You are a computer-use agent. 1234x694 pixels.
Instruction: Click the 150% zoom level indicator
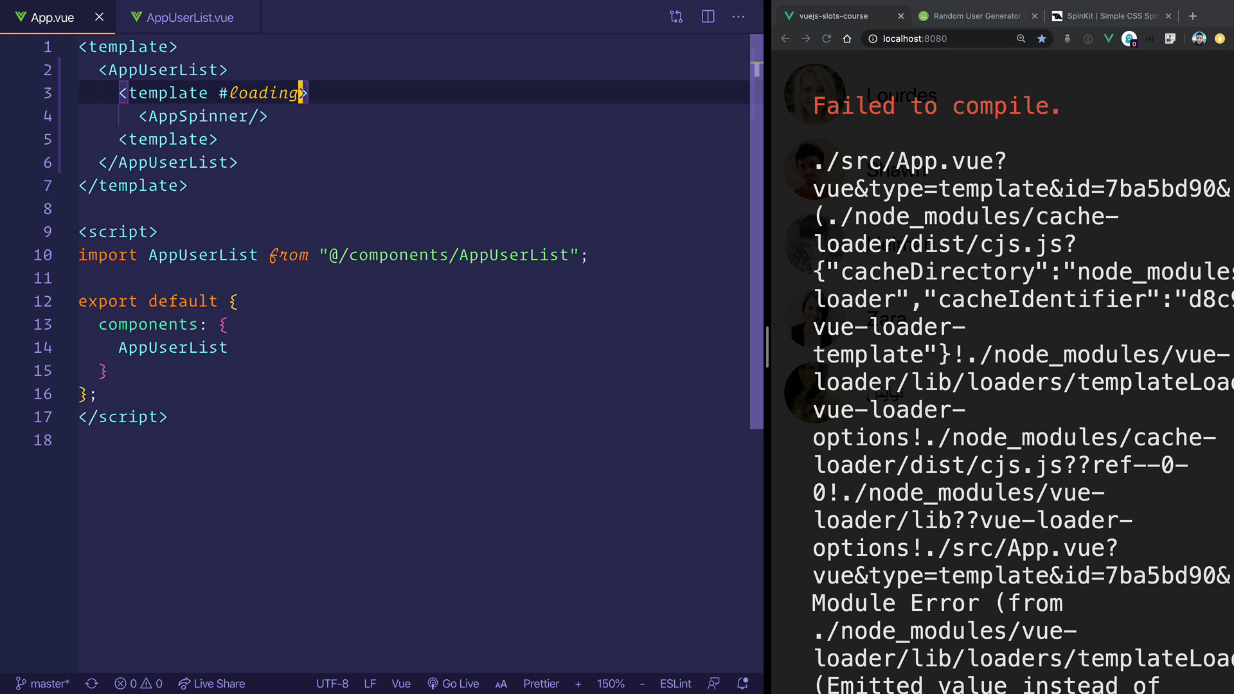tap(611, 684)
